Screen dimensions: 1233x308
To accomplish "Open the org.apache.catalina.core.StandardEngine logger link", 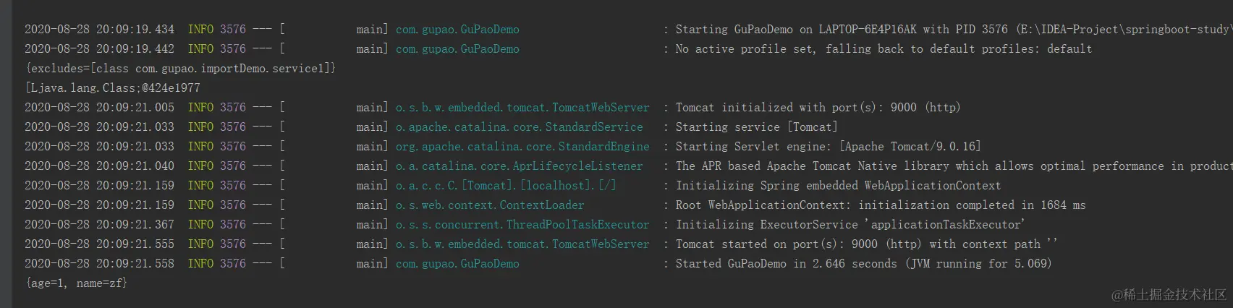I will 522,147.
